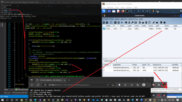Image resolution: width=182 pixels, height=102 pixels.
Task: Click the document Office macro icon
Action: tap(146, 23)
